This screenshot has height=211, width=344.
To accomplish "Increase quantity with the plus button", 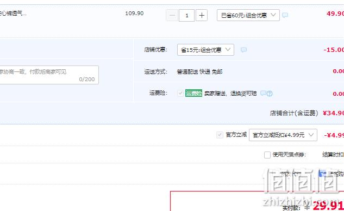I will pyautogui.click(x=202, y=15).
